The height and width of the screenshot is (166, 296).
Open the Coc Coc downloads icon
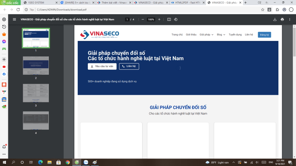tap(269, 10)
